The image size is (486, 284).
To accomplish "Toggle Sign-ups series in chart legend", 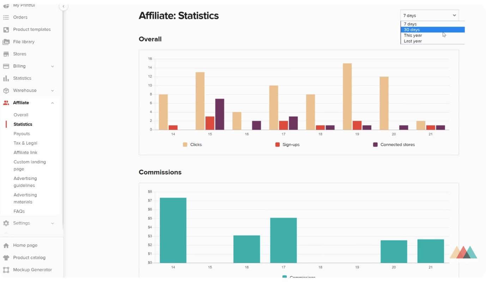I will (287, 144).
